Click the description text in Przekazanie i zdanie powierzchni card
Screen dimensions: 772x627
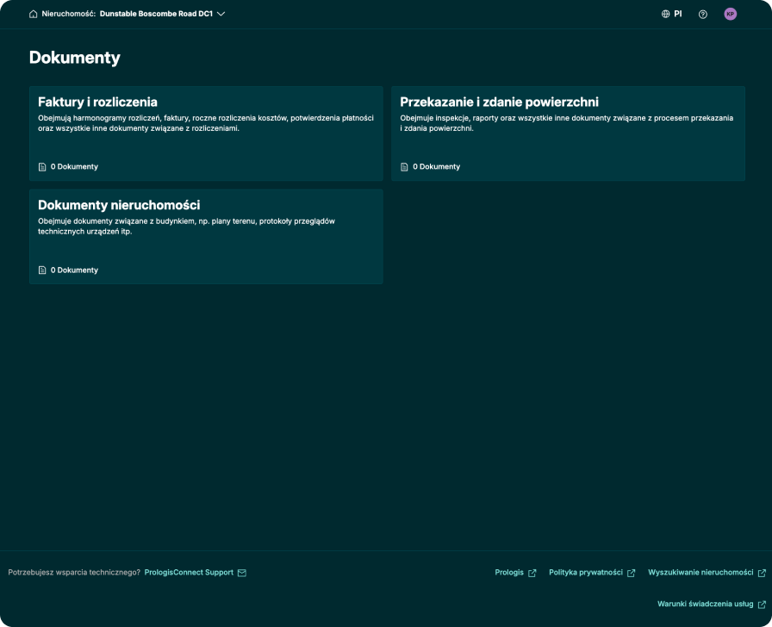pos(567,123)
